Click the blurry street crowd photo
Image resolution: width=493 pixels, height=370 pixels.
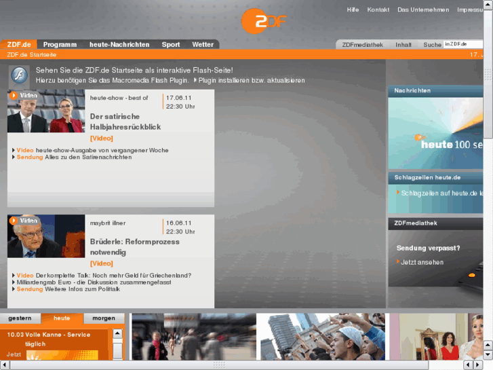point(194,337)
